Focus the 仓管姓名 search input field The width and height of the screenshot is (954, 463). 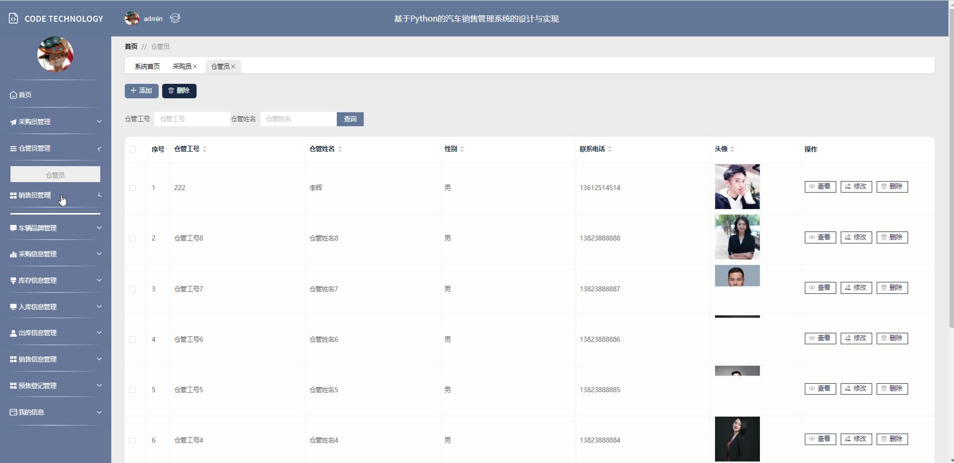[x=298, y=119]
